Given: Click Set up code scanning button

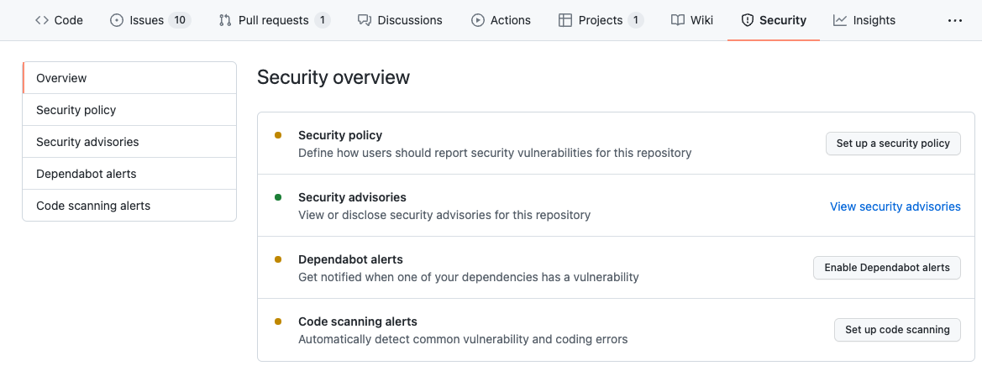Looking at the screenshot, I should [x=897, y=330].
